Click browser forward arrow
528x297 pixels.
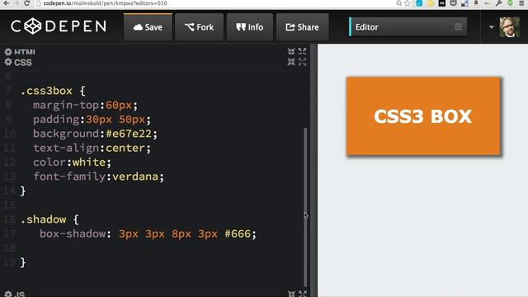[16, 3]
